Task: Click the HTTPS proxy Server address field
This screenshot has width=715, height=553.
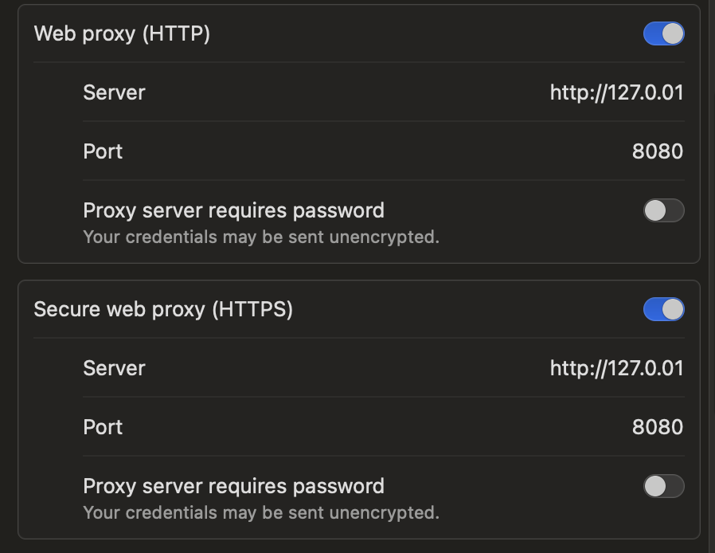Action: (616, 368)
